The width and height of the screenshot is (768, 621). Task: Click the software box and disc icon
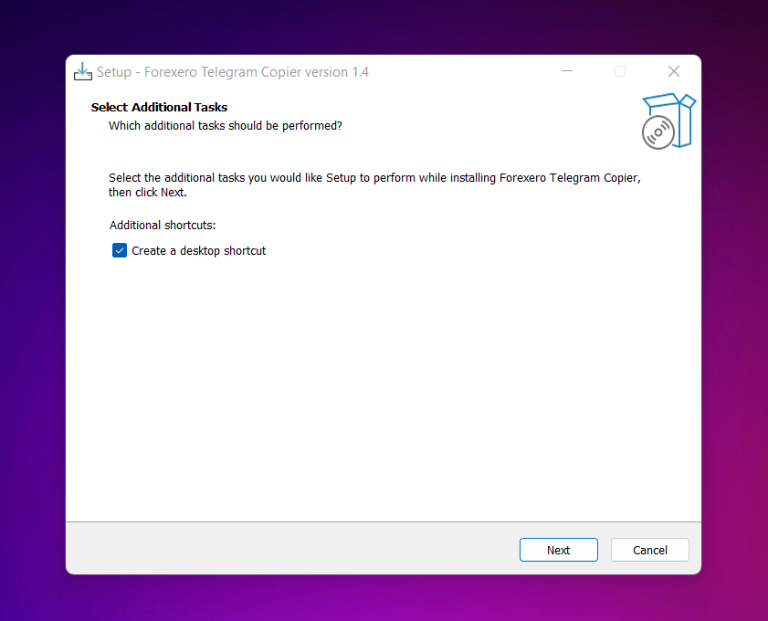tap(668, 121)
